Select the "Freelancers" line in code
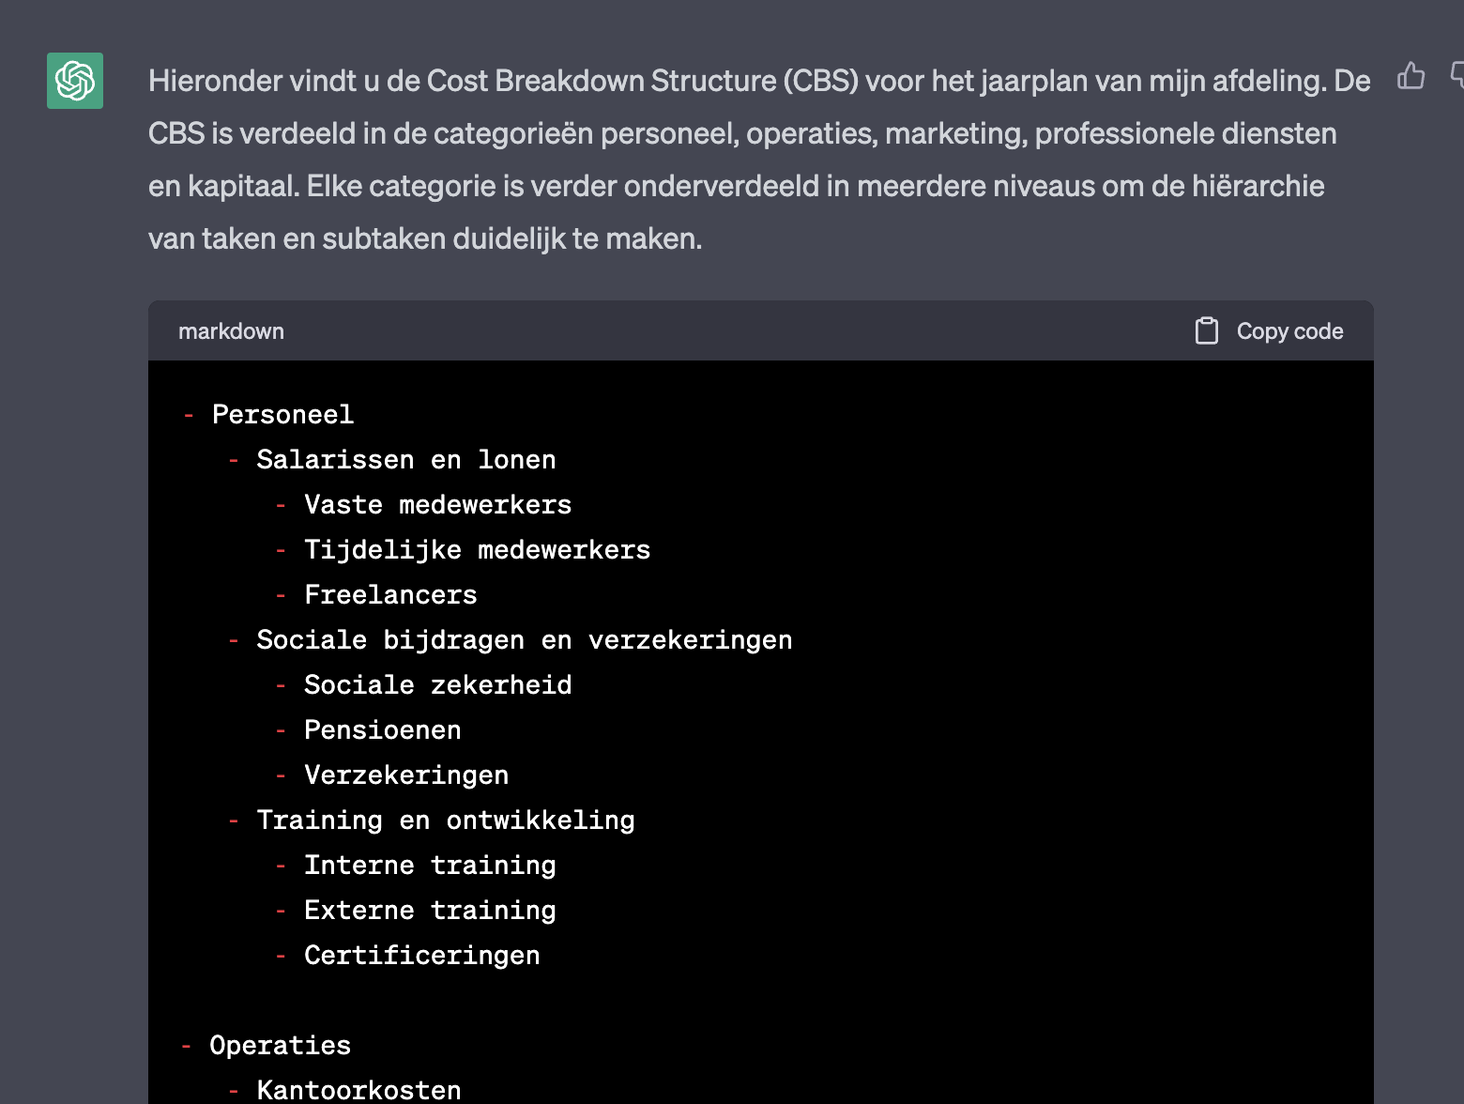Viewport: 1464px width, 1104px height. [x=390, y=595]
